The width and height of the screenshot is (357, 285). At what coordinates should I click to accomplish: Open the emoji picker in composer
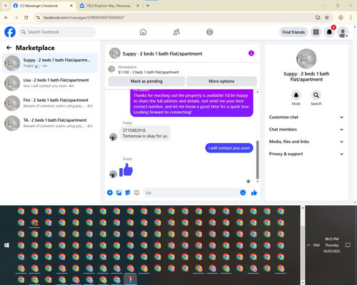(x=243, y=192)
